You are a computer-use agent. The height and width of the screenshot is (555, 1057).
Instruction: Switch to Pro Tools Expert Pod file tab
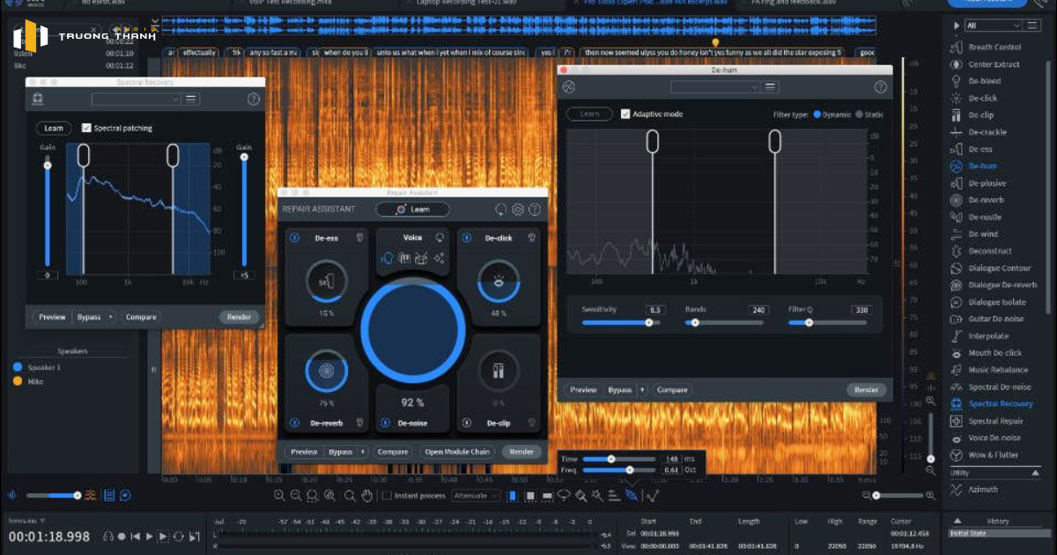(655, 3)
